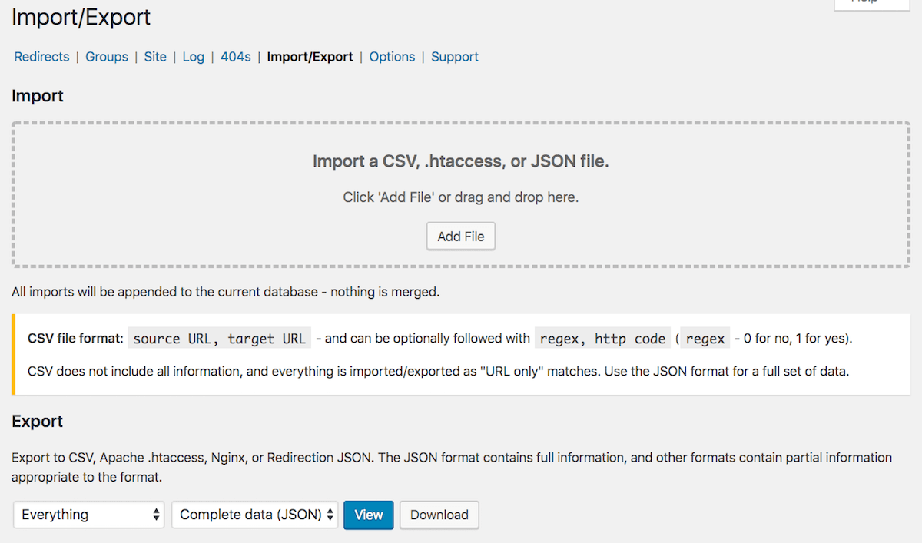Click the 'CSV file format' bold label
Screen dimensions: 922x543
point(75,338)
